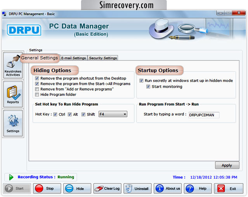Toggle Remove program shortcut from Desktop
This screenshot has width=248, height=197.
37,78
